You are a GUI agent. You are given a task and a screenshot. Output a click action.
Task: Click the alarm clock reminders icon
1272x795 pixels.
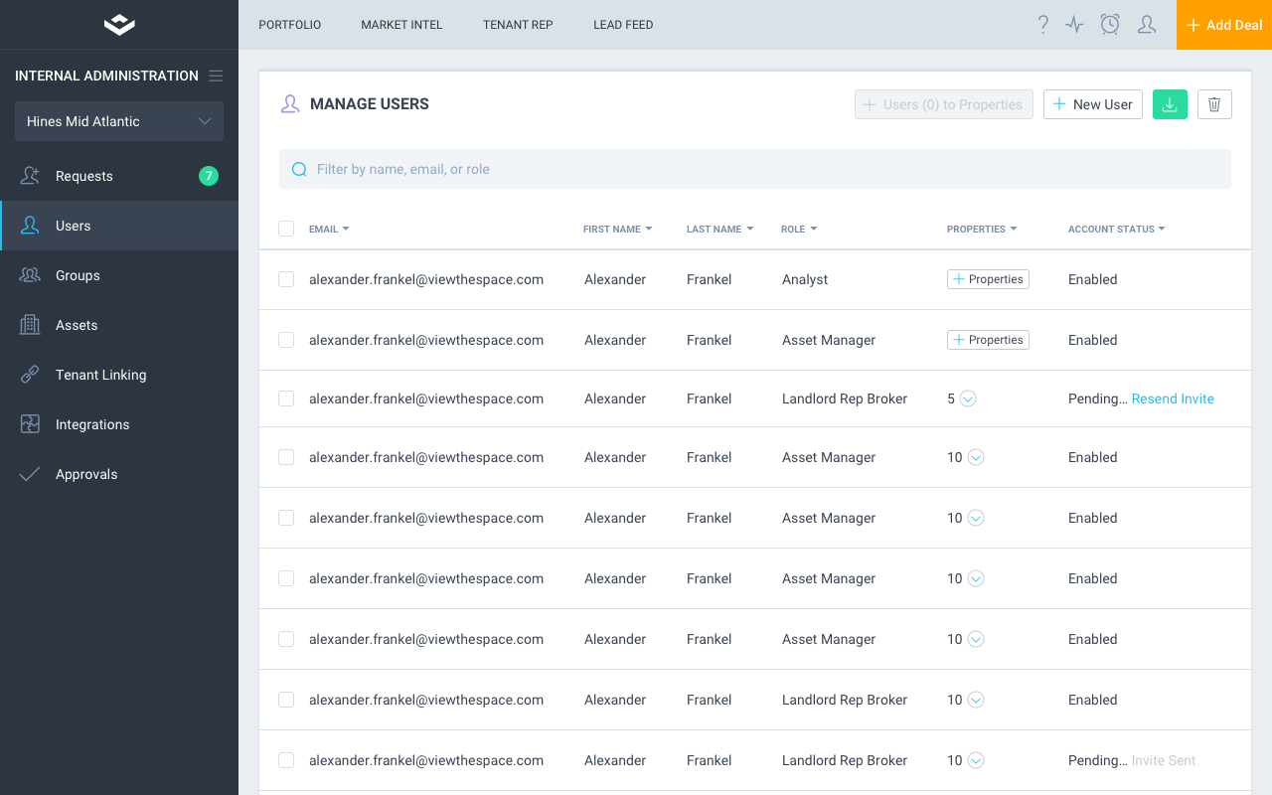click(x=1110, y=25)
